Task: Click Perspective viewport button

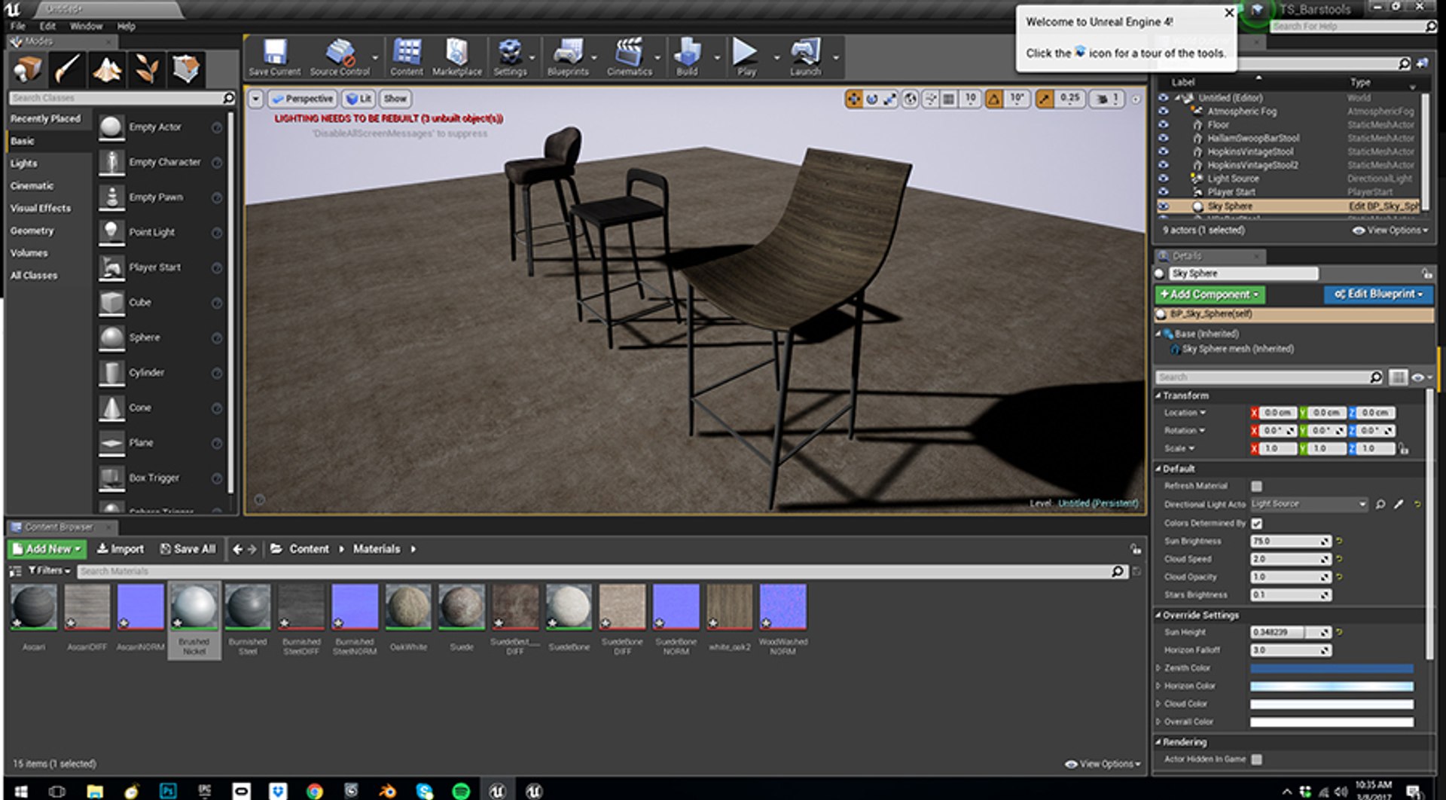Action: tap(302, 99)
